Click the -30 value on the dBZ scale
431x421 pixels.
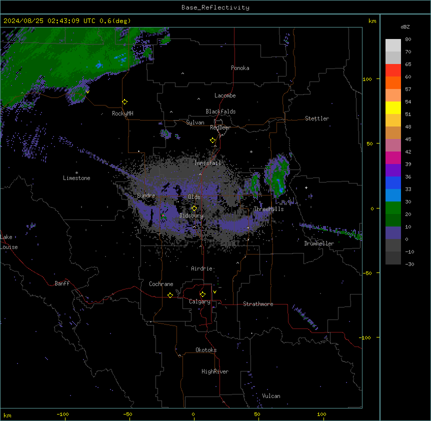tap(409, 264)
